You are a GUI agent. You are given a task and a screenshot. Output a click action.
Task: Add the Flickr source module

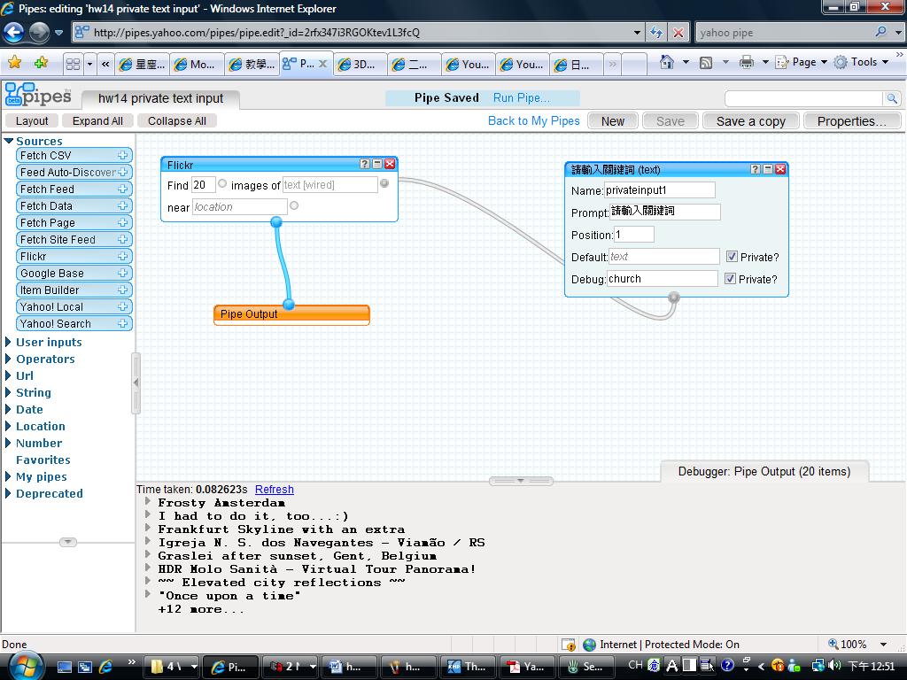pyautogui.click(x=122, y=256)
